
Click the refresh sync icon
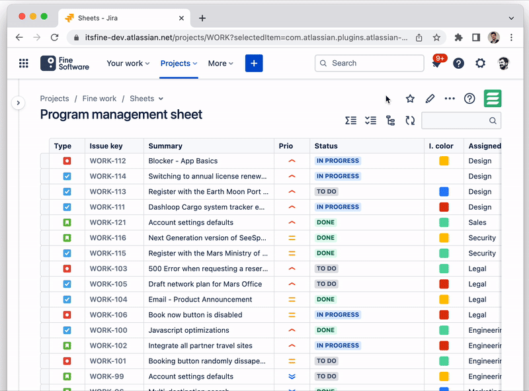coord(410,120)
